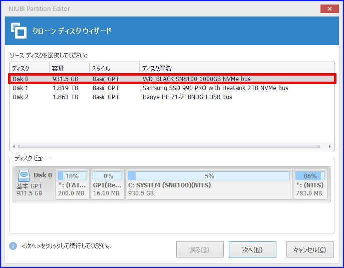Select the C: SYSTEM (SN8100) partition block
The image size is (344, 268).
209,184
